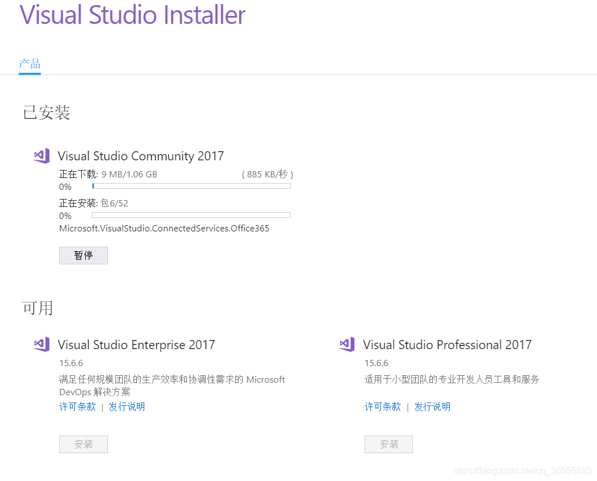Click the Professional description 适用于小型团队
Image resolution: width=597 pixels, height=481 pixels.
pos(452,380)
